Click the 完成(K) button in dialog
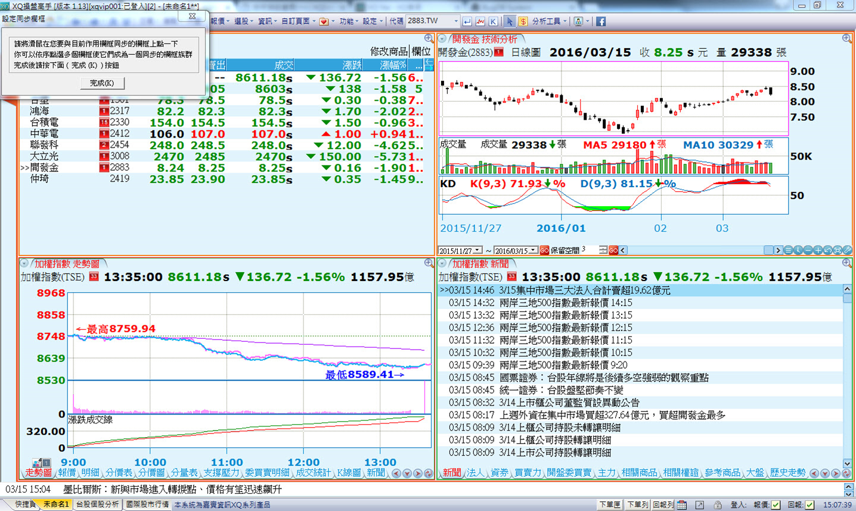The image size is (856, 511). (102, 83)
